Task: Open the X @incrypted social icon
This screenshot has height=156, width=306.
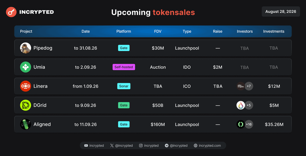Action: (x=112, y=146)
